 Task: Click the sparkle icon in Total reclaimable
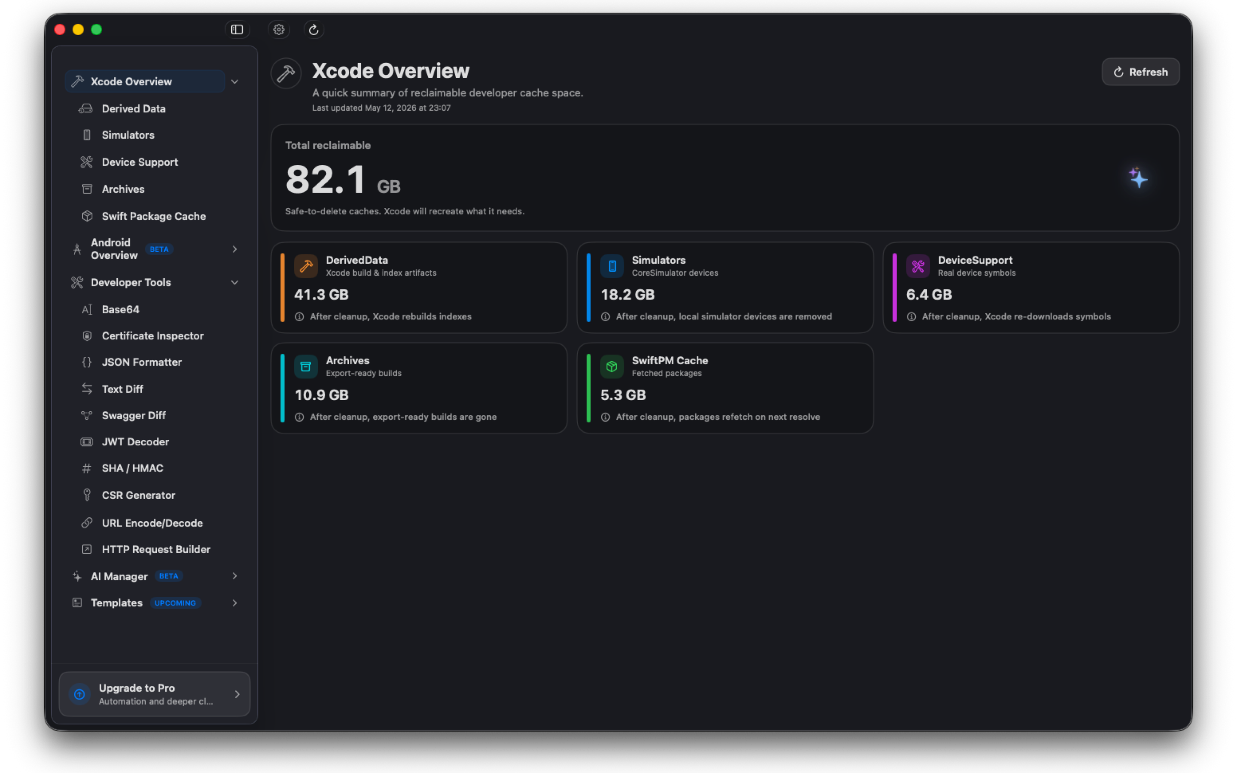pyautogui.click(x=1138, y=177)
